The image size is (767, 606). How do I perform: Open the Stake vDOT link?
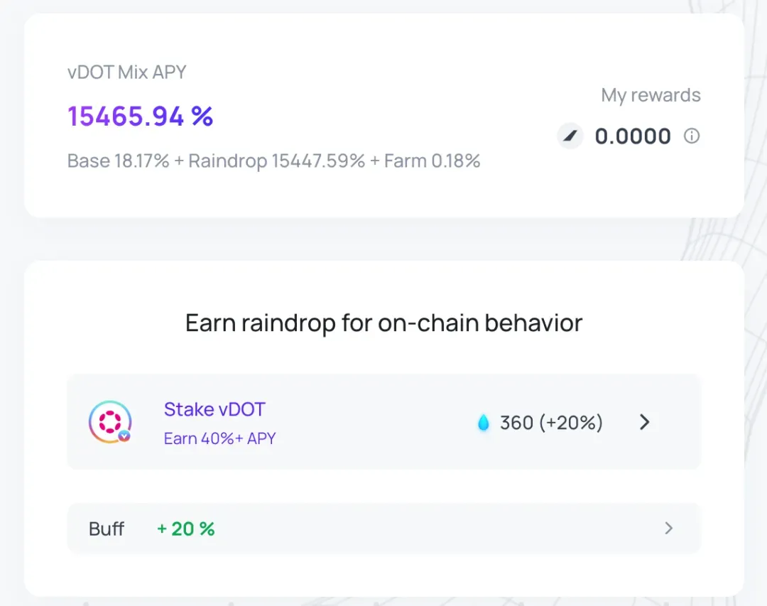pyautogui.click(x=214, y=409)
